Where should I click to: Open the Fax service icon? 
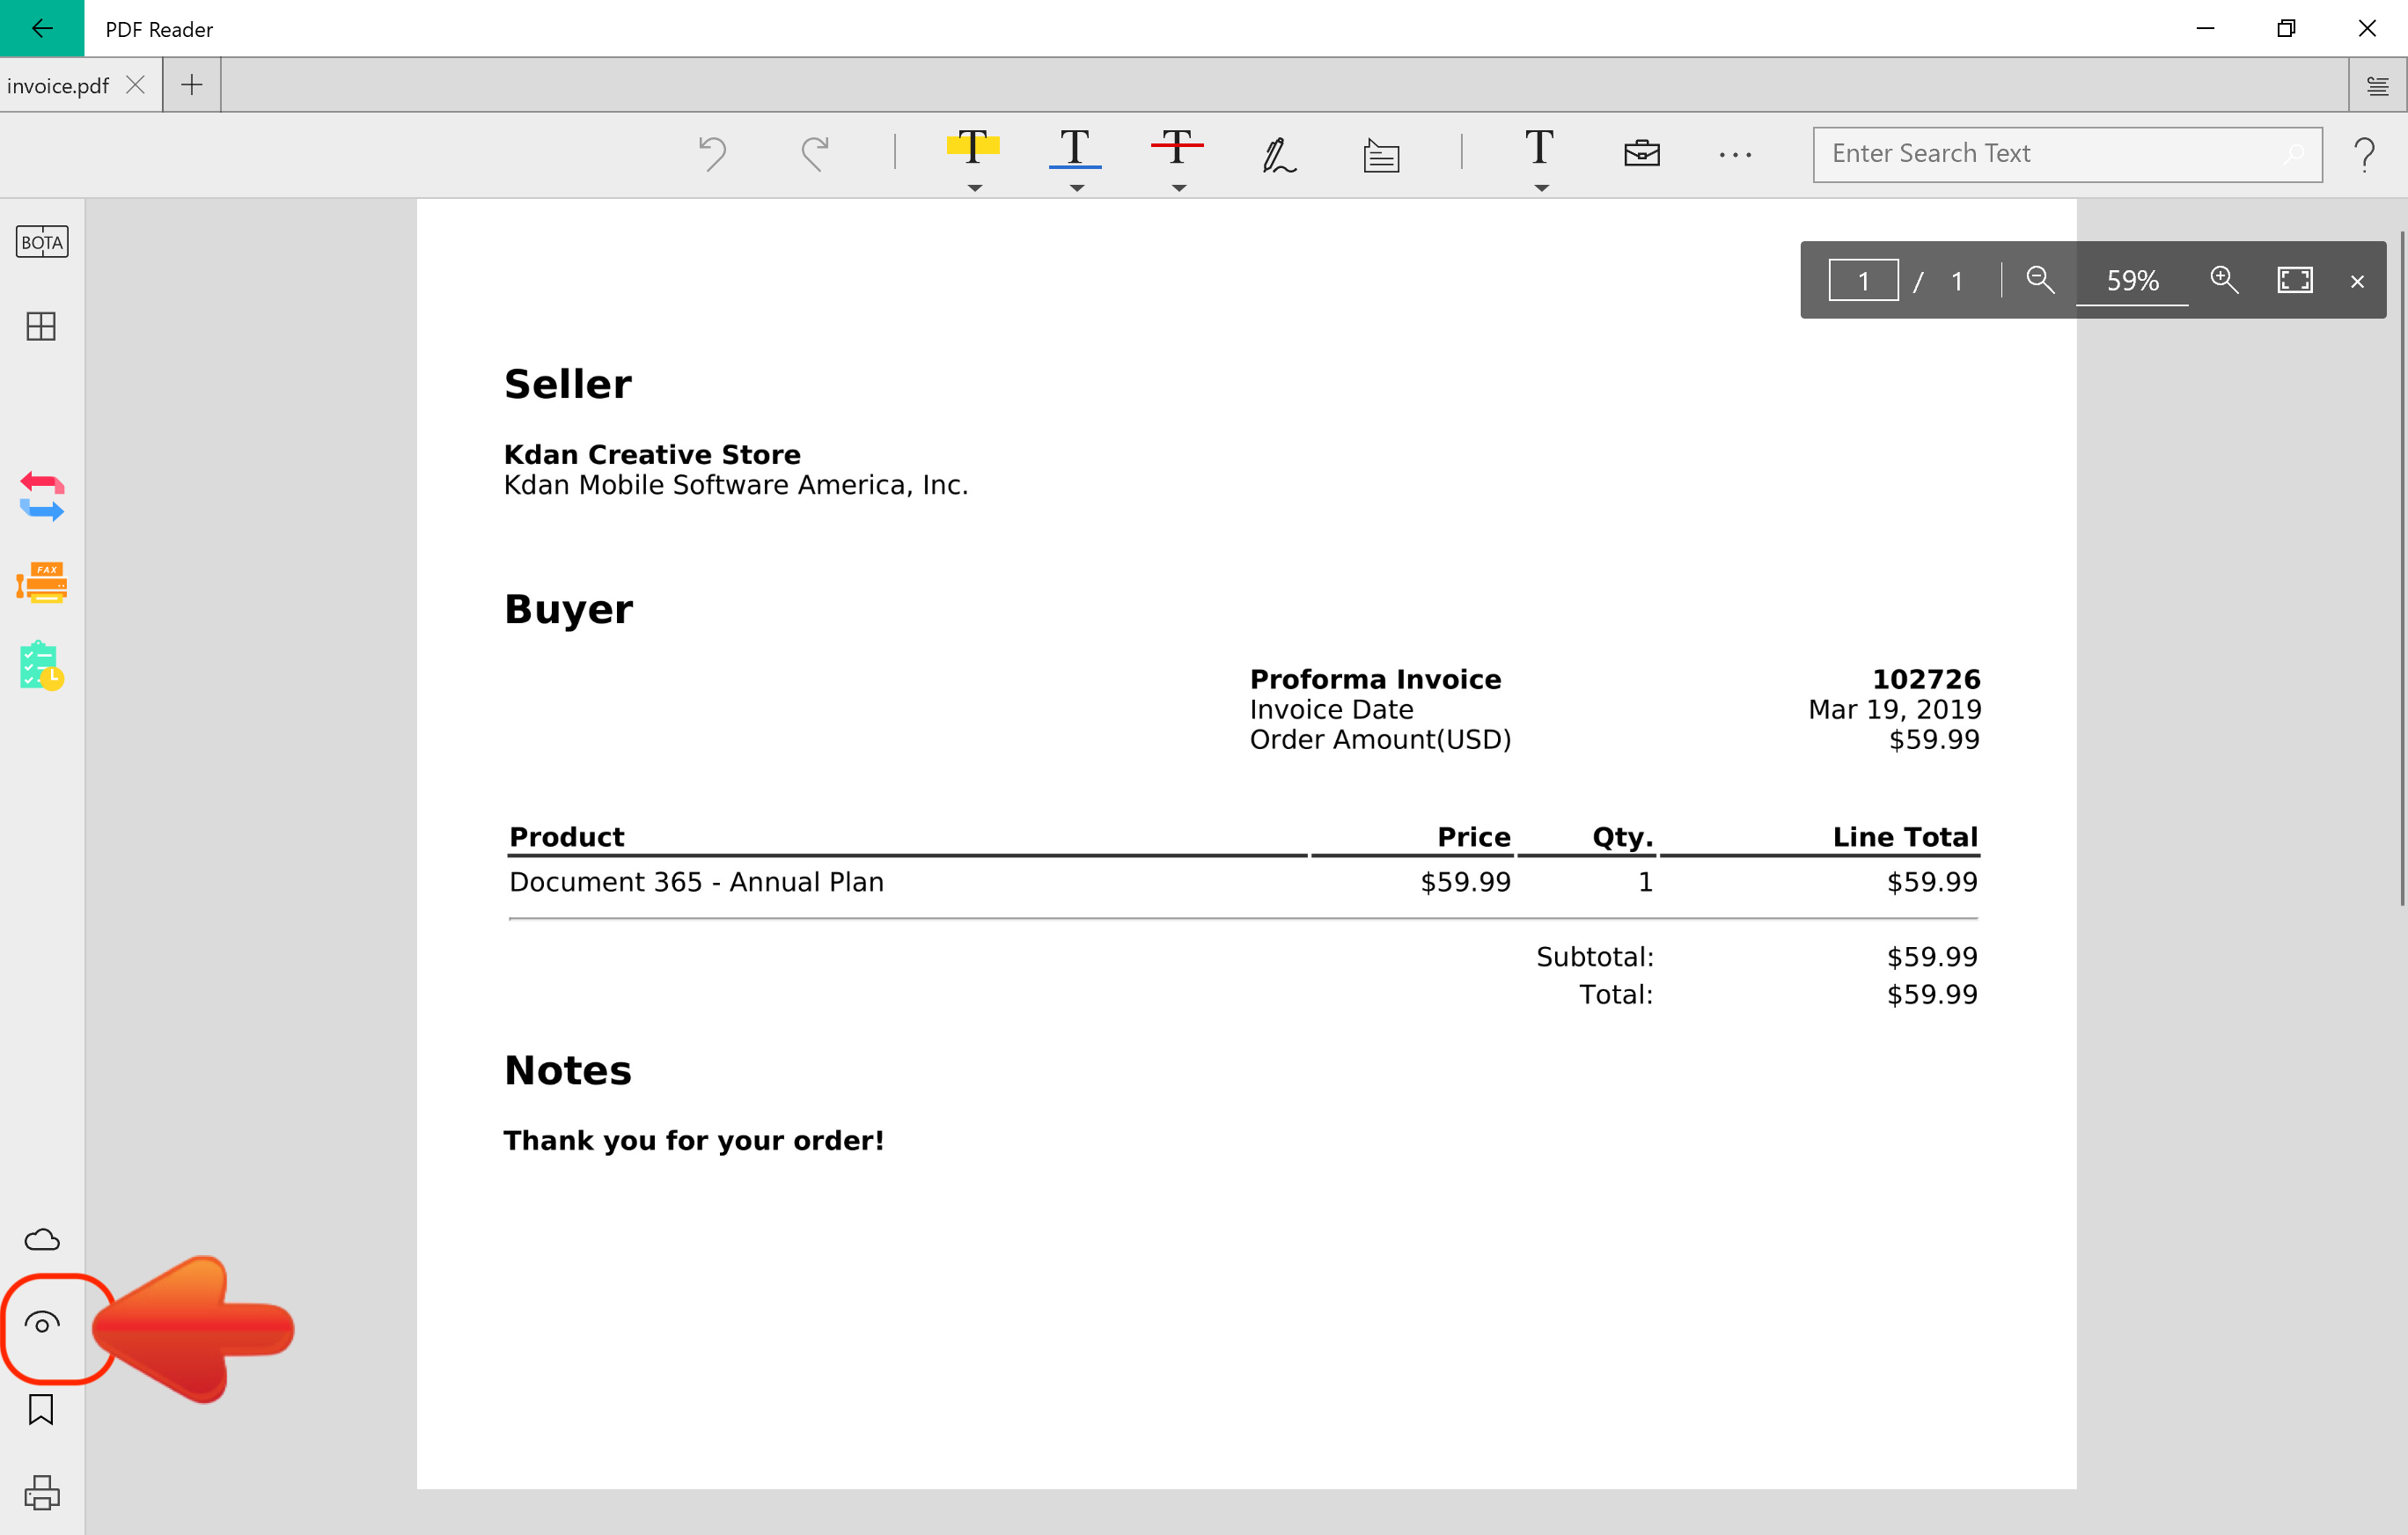click(x=42, y=582)
